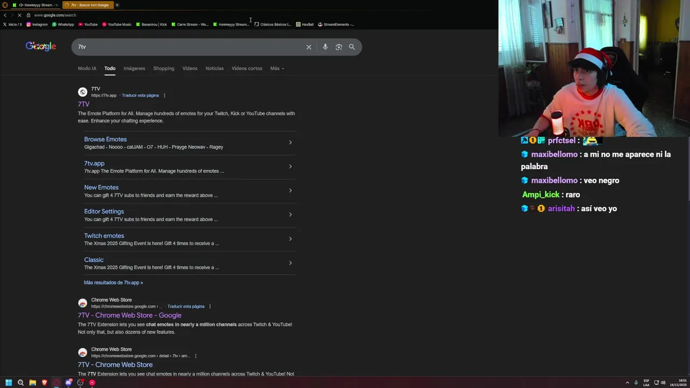Open volume control in the system tray
This screenshot has height=388, width=690.
click(663, 383)
